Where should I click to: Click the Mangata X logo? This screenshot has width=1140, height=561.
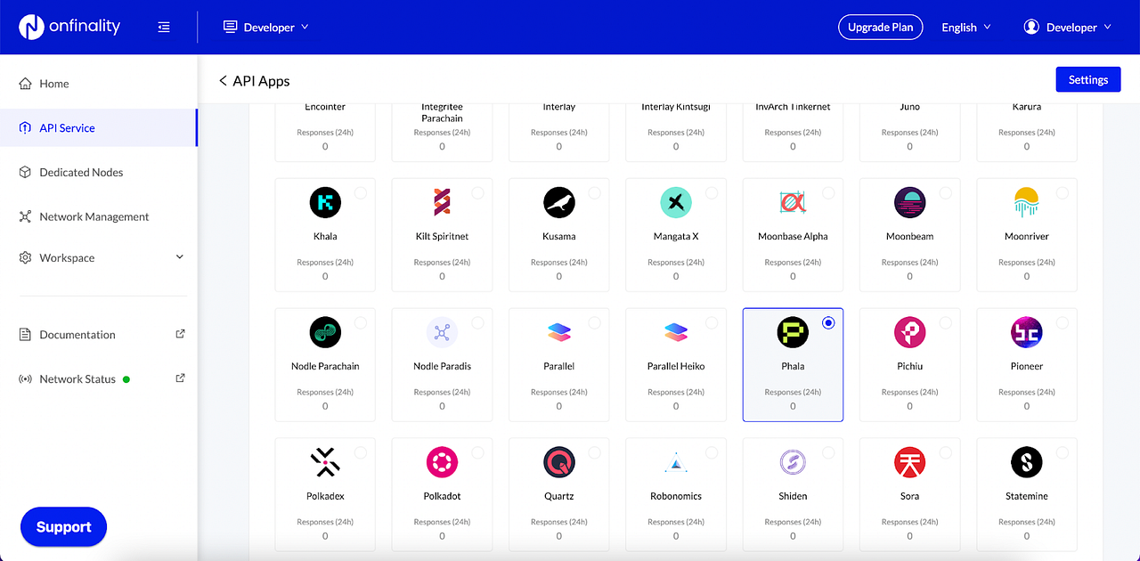[676, 203]
